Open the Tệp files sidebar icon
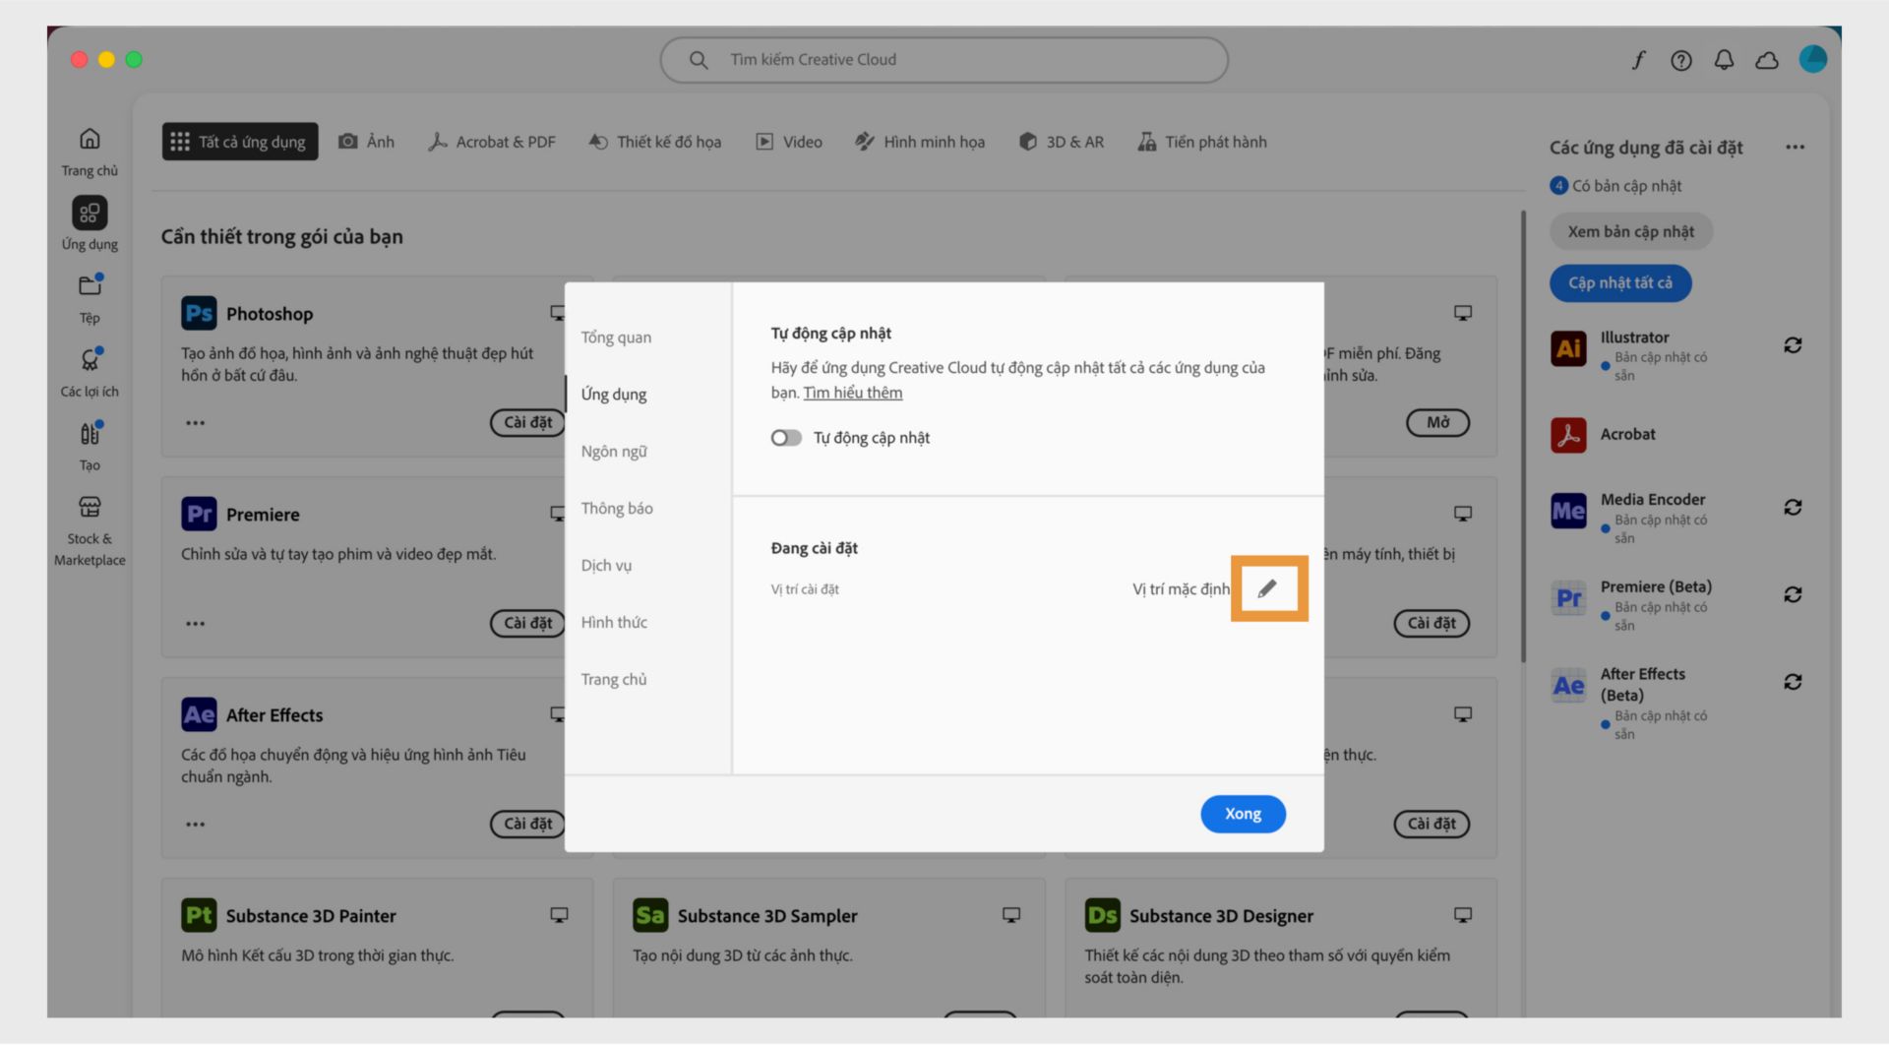The image size is (1889, 1045). pos(90,298)
